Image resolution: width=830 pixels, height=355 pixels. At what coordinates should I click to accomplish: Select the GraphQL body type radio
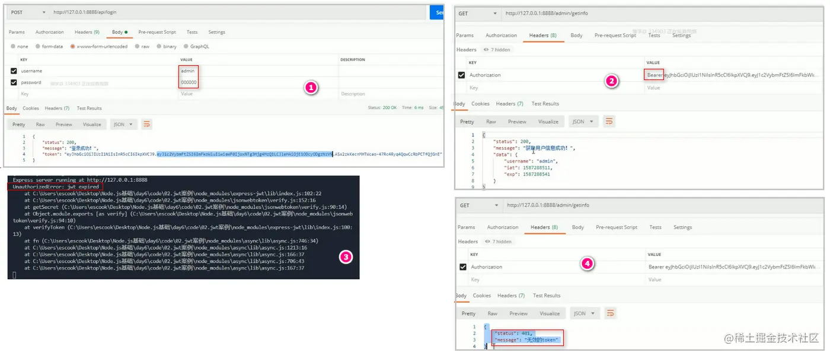(x=186, y=46)
